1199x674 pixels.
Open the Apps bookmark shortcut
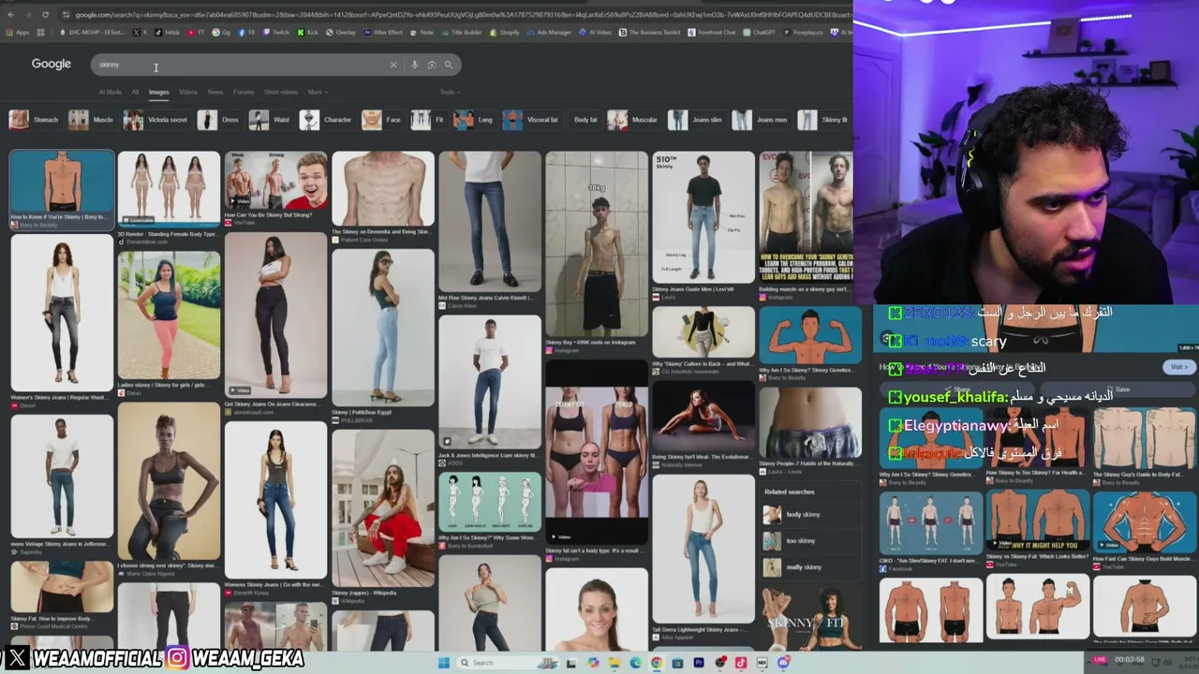pyautogui.click(x=18, y=33)
